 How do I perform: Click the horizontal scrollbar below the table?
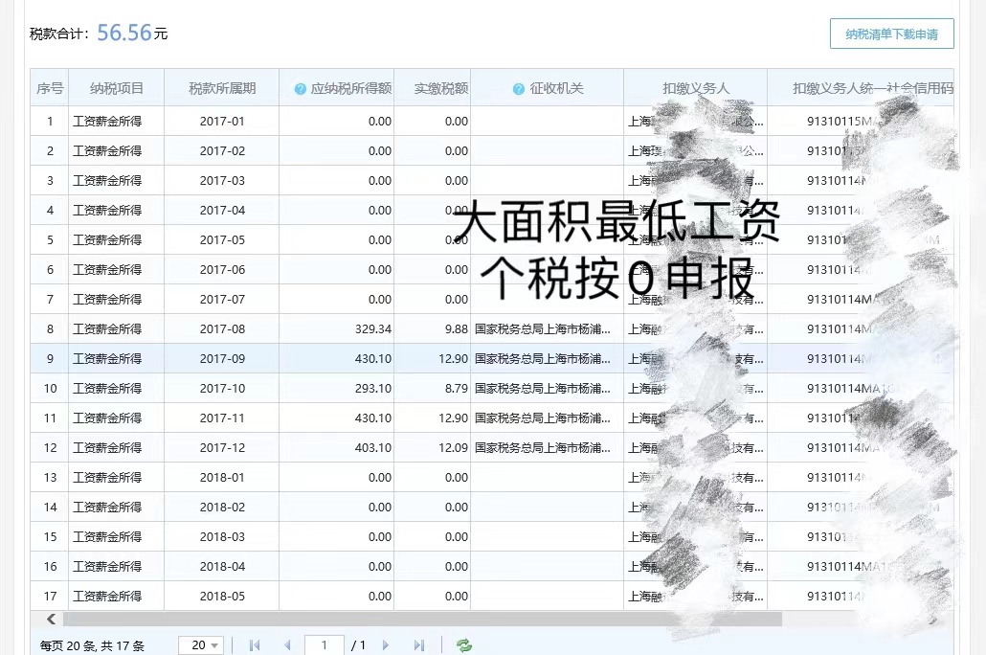[383, 619]
